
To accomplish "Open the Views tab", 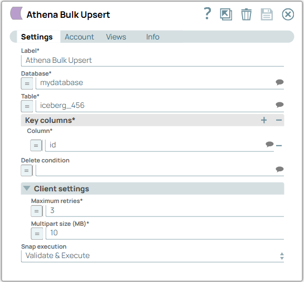I will point(116,37).
